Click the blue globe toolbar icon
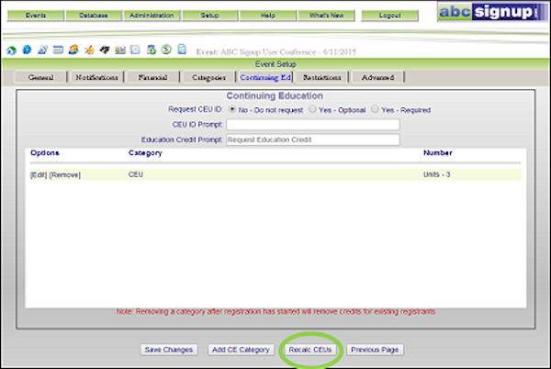Screen dimensions: 551x369 click(27, 50)
